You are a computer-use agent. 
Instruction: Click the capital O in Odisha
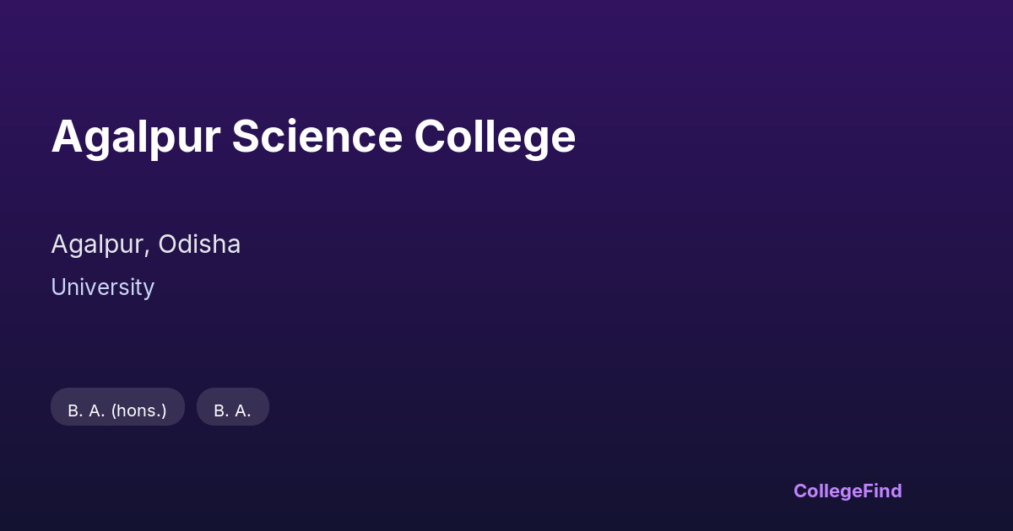168,244
